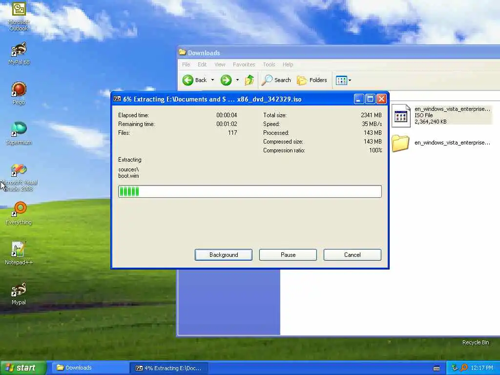This screenshot has height=375, width=500.
Task: Expand the Back history dropdown arrow
Action: (213, 80)
